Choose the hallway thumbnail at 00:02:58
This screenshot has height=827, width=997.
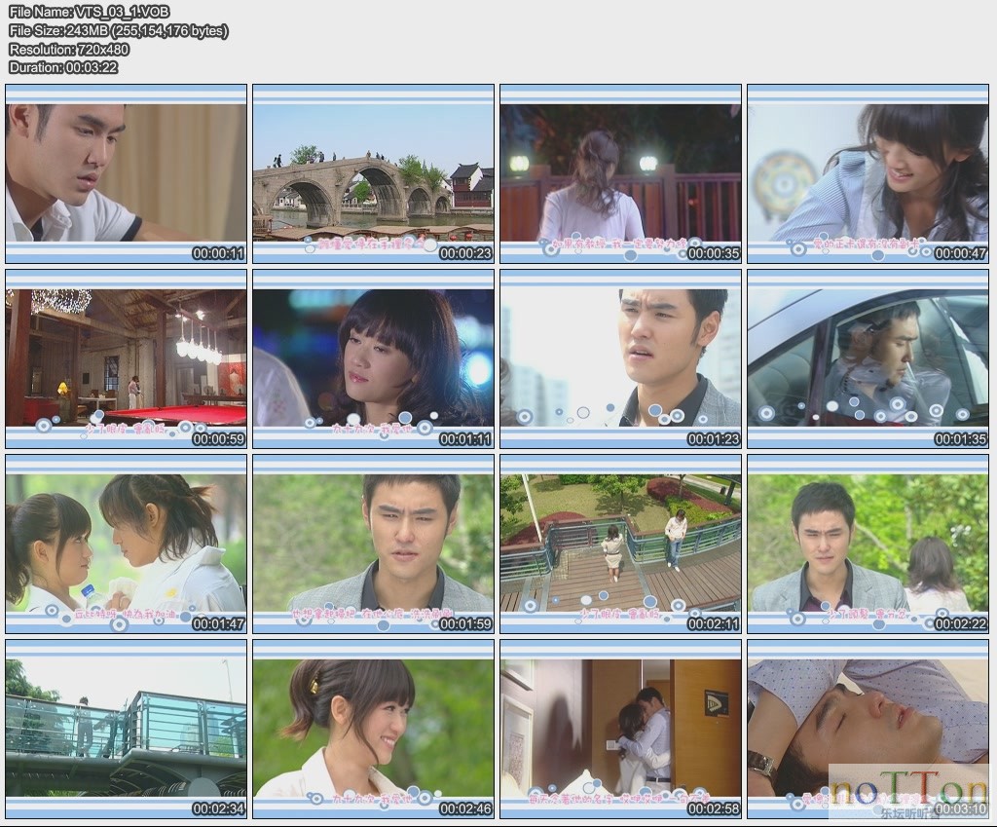tap(620, 729)
